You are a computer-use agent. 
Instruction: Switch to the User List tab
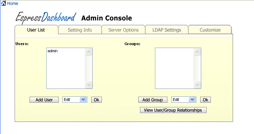coord(36,30)
